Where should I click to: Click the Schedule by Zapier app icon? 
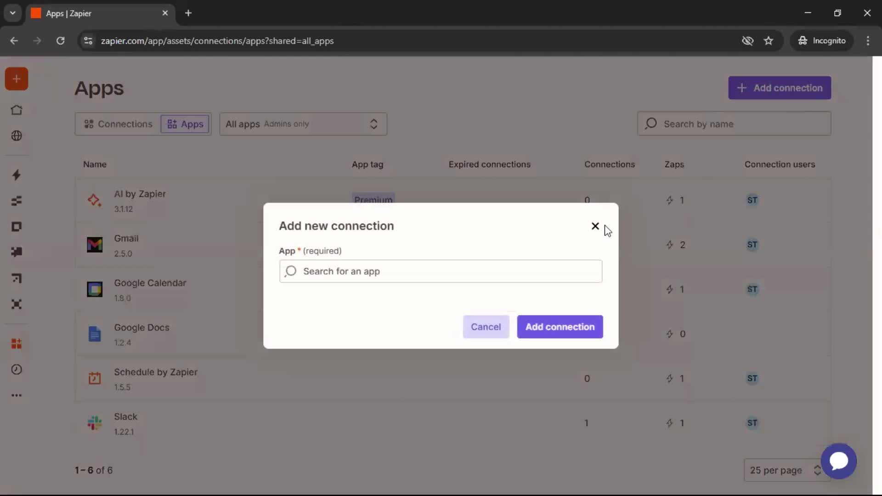pos(95,378)
